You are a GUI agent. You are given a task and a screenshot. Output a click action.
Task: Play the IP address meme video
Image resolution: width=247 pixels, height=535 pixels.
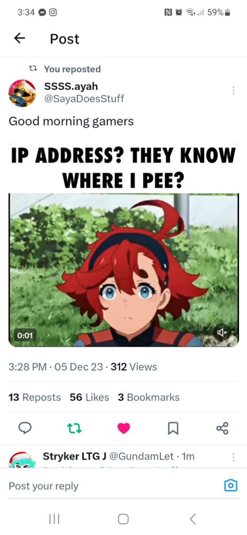click(x=124, y=270)
